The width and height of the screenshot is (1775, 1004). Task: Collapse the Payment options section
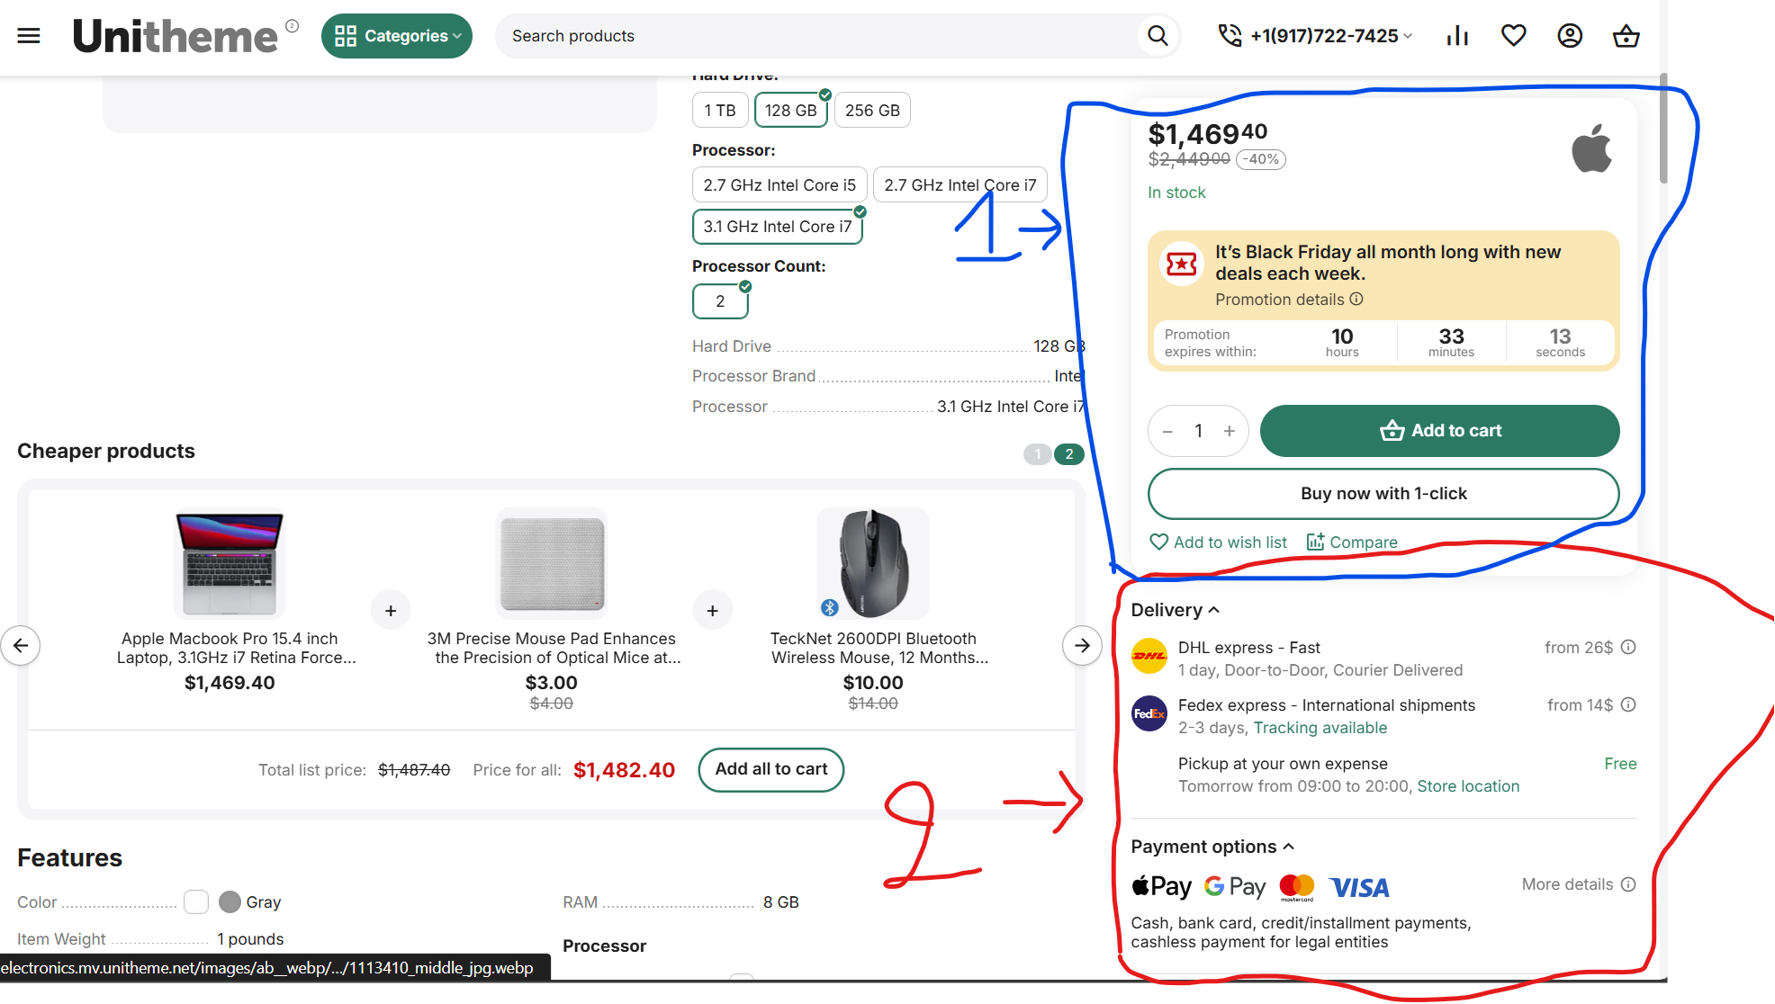click(x=1212, y=847)
